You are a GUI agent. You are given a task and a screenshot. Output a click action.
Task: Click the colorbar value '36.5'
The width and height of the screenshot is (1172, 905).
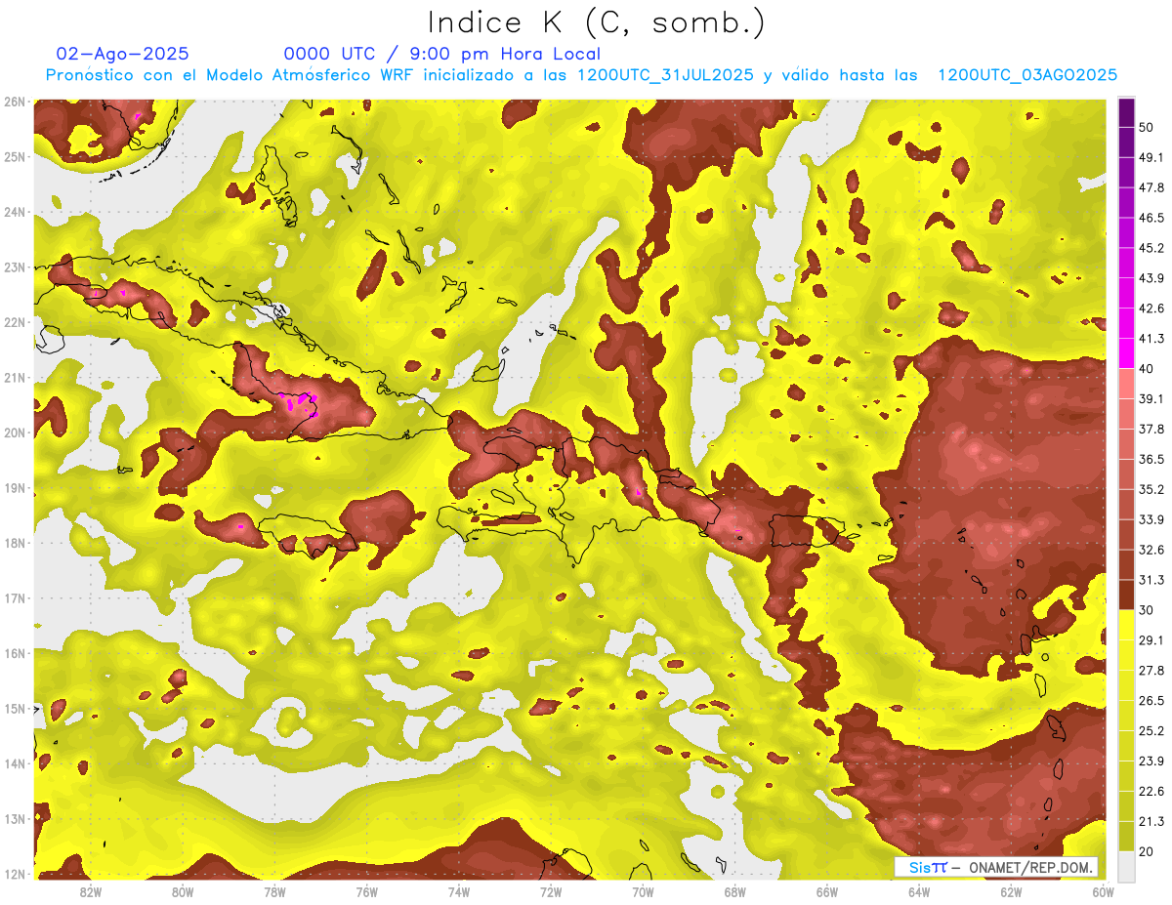pyautogui.click(x=1151, y=459)
